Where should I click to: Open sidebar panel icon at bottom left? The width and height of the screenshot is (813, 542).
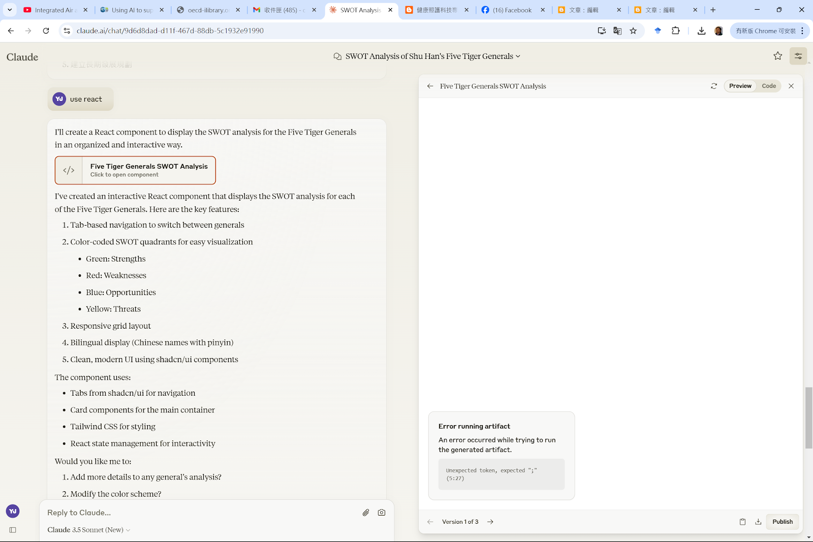pyautogui.click(x=13, y=530)
